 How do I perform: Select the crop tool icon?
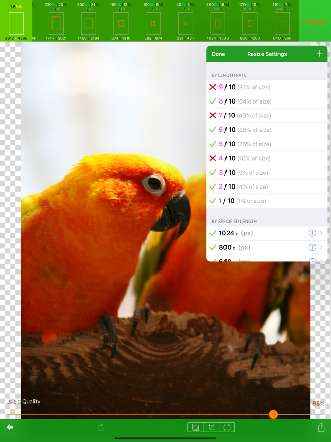pos(211,428)
